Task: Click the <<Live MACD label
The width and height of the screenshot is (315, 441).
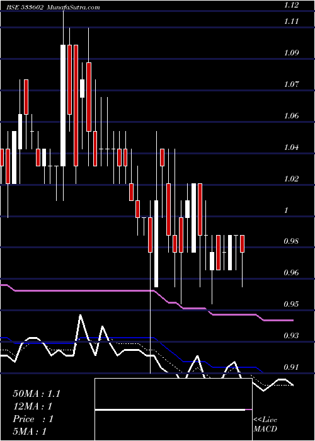Action: click(x=265, y=425)
